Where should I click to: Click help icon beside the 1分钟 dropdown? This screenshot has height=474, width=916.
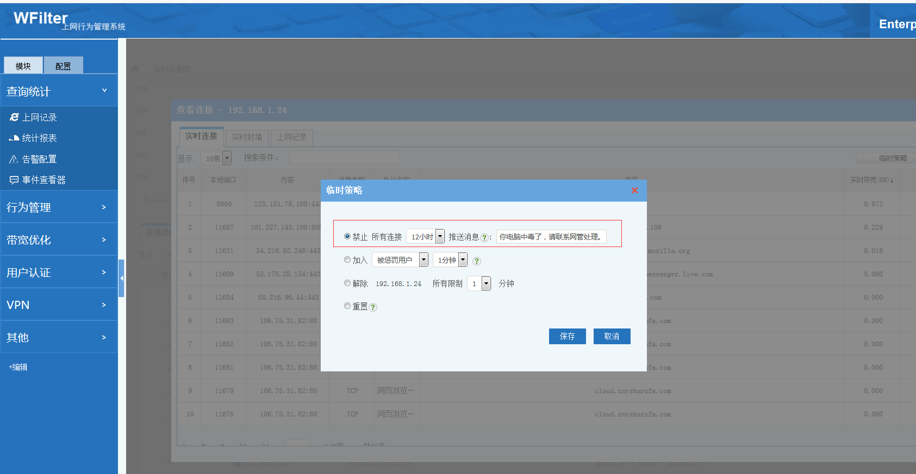coord(477,261)
